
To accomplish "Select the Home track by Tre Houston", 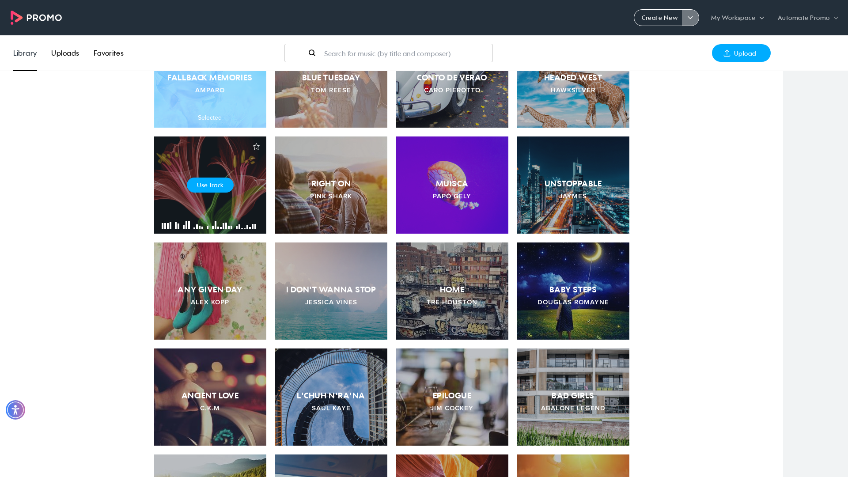I will coord(452,291).
